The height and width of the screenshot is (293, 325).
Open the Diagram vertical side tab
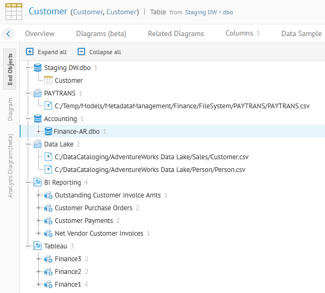tap(10, 109)
